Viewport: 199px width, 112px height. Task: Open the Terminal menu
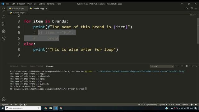(x=51, y=4)
